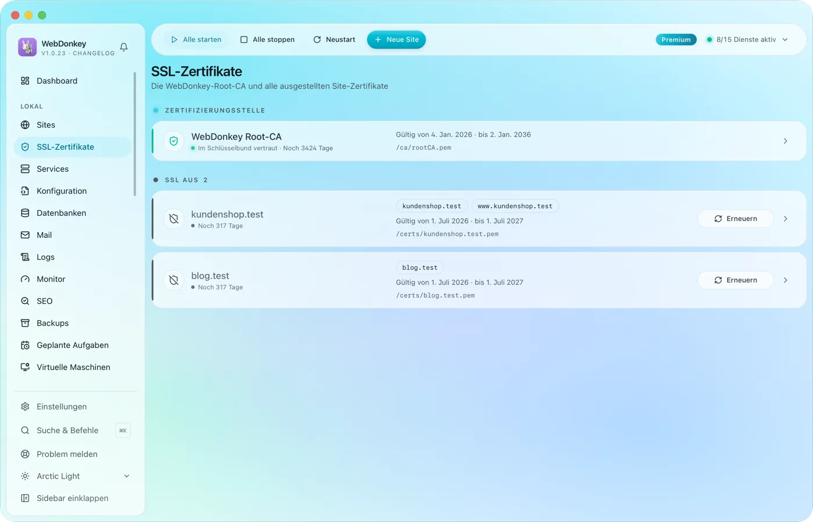Toggle SSL shield icon for blog.test
813x522 pixels.
point(174,280)
